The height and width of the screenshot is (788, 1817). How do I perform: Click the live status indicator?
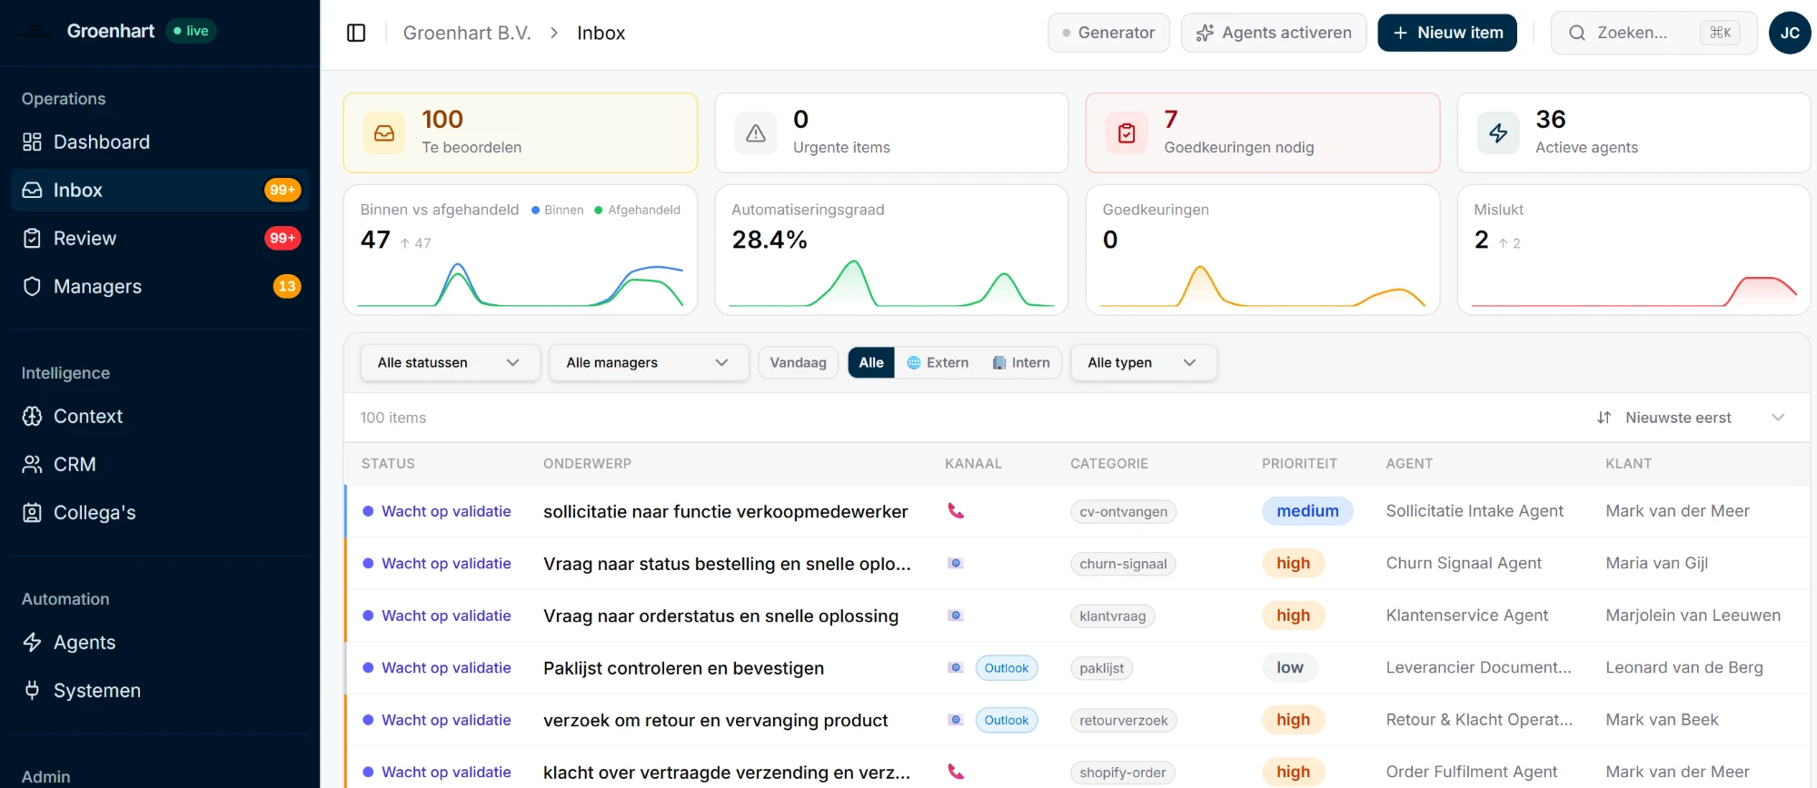pos(192,31)
